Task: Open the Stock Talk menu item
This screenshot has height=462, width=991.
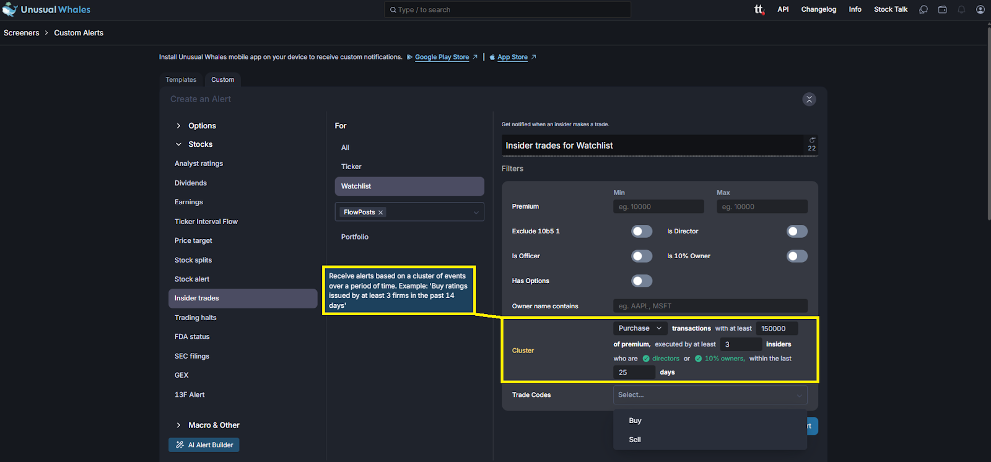Action: point(891,9)
